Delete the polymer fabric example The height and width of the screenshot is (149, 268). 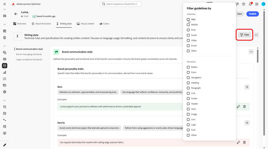244,143
